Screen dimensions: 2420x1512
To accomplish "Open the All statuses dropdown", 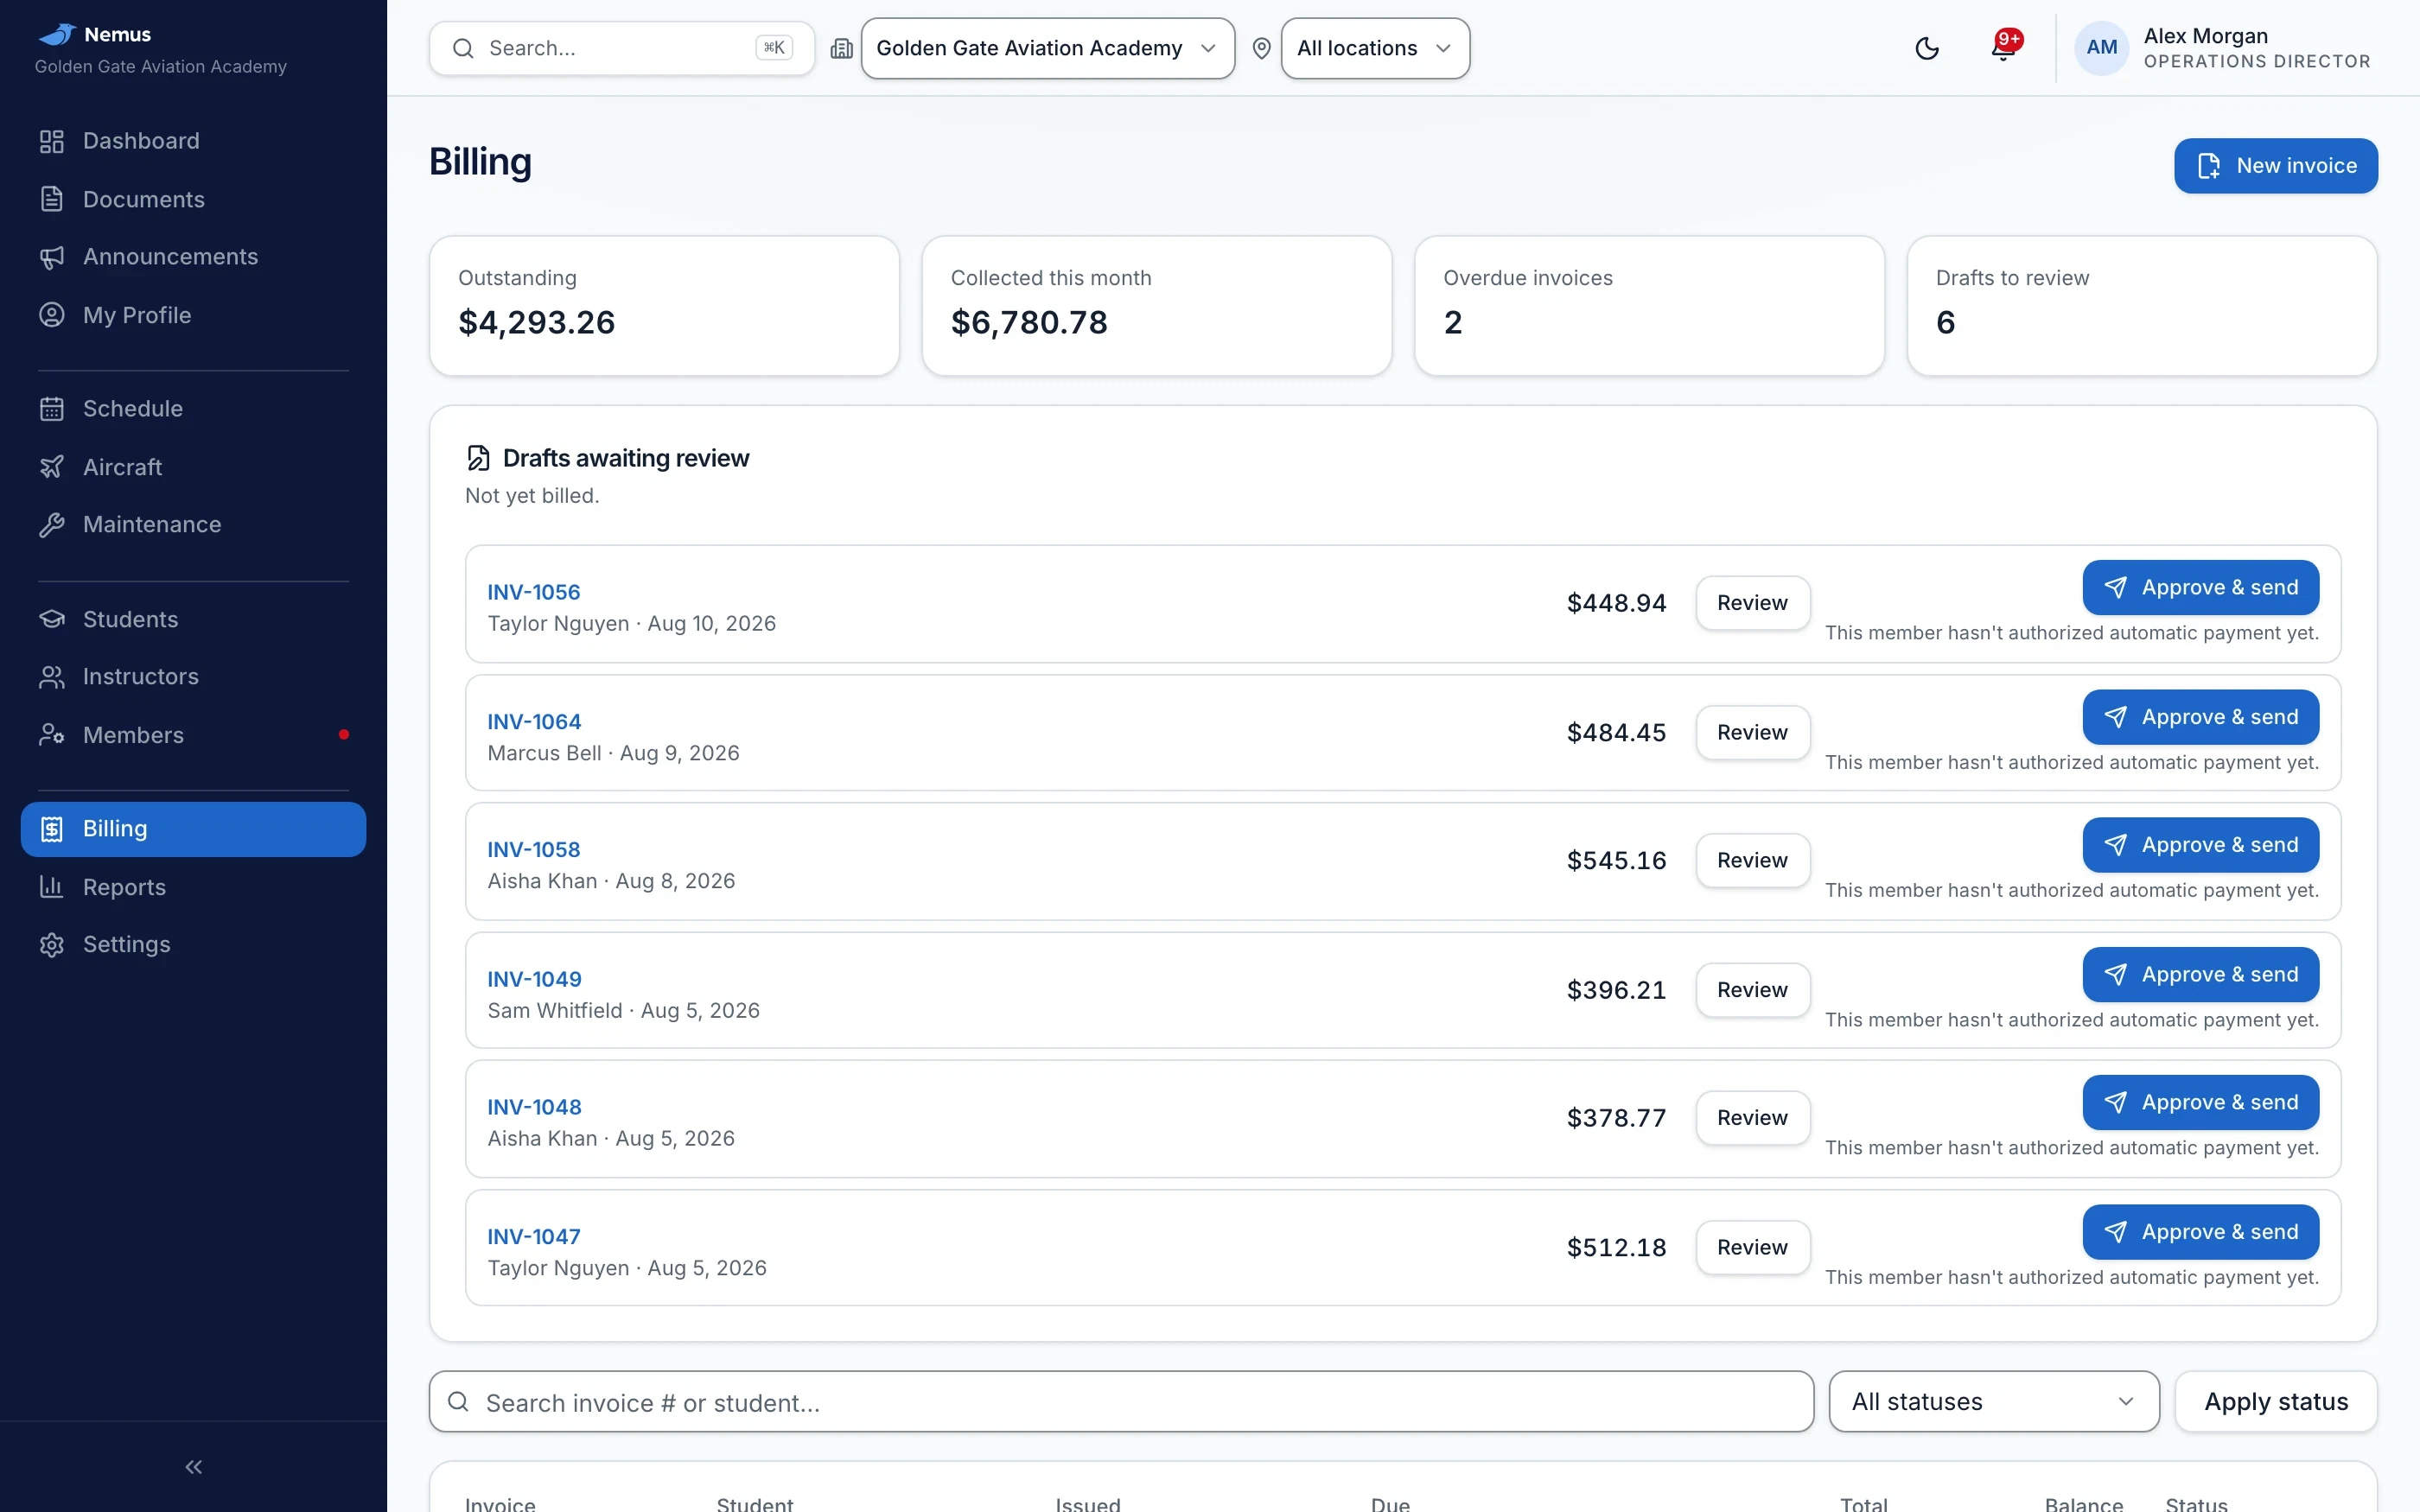I will click(x=1993, y=1401).
